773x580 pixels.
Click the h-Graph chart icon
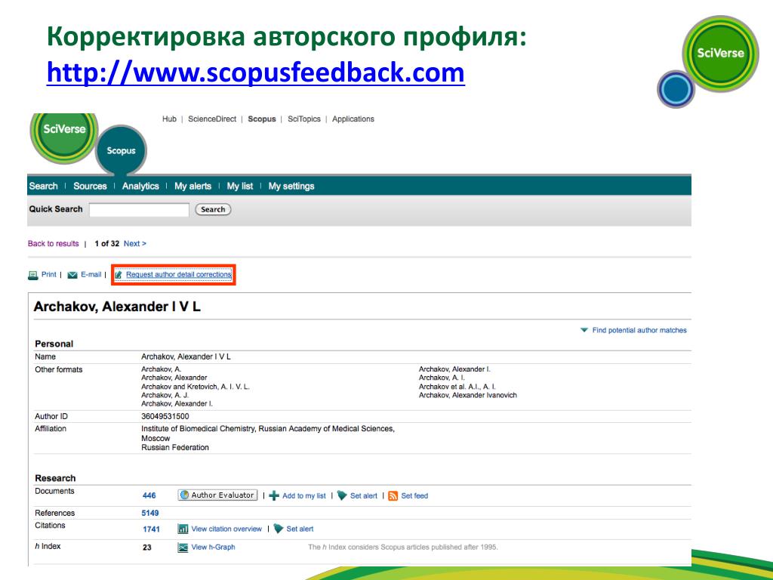(183, 547)
